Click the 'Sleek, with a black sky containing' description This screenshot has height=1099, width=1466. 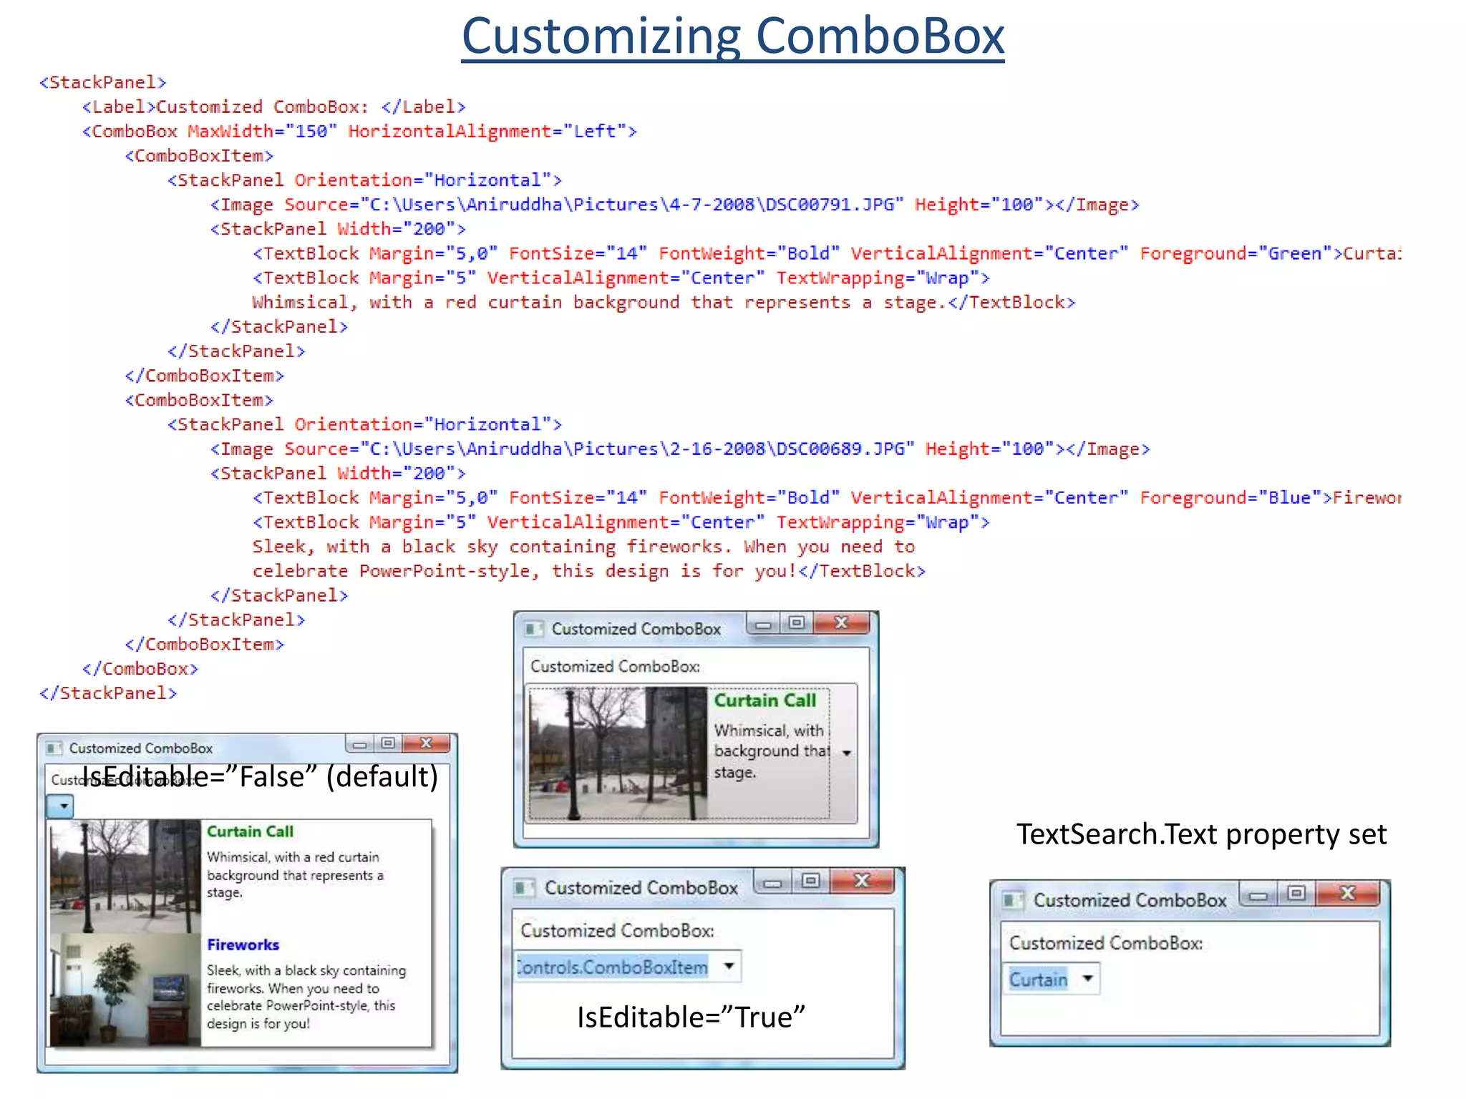tap(306, 997)
